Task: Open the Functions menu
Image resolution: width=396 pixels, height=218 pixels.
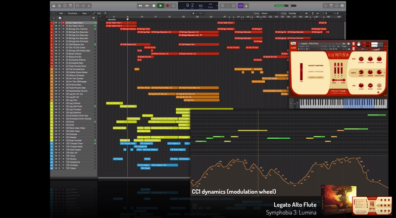Action: pos(73,13)
